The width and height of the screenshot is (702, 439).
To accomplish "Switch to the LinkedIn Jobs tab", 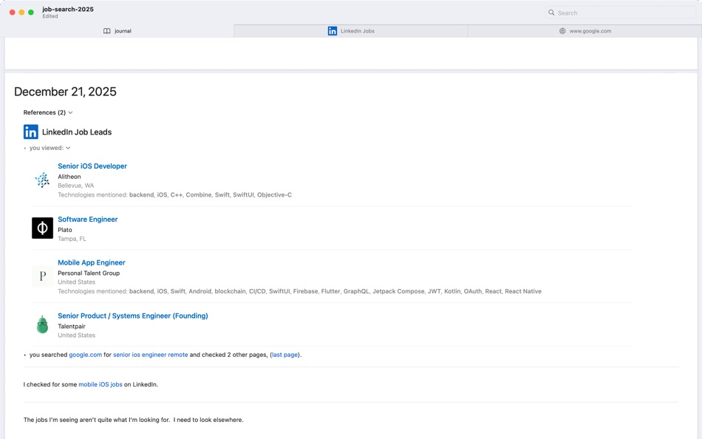I will click(350, 31).
